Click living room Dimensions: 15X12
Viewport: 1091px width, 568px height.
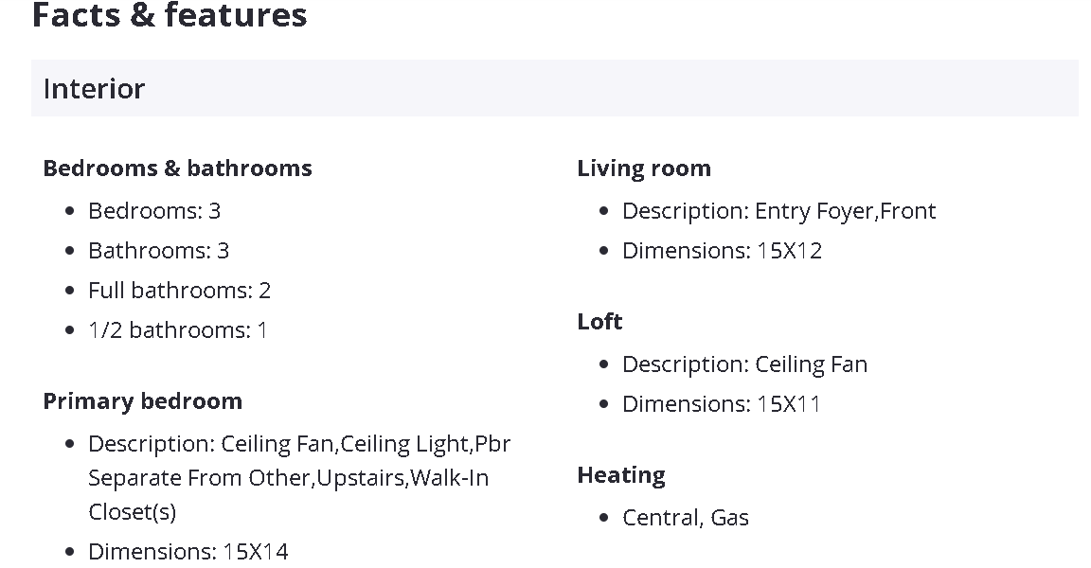(x=722, y=251)
